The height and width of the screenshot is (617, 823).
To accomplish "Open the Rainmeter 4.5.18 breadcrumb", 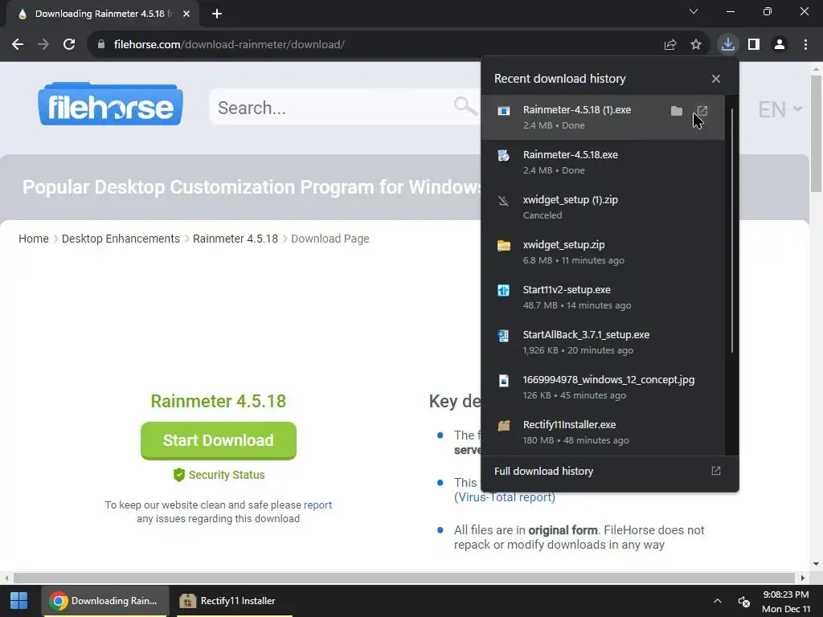I will (x=235, y=239).
